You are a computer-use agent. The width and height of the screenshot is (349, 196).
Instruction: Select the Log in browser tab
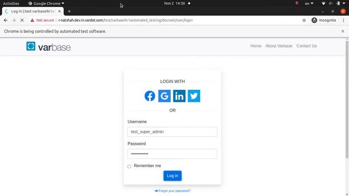33,11
